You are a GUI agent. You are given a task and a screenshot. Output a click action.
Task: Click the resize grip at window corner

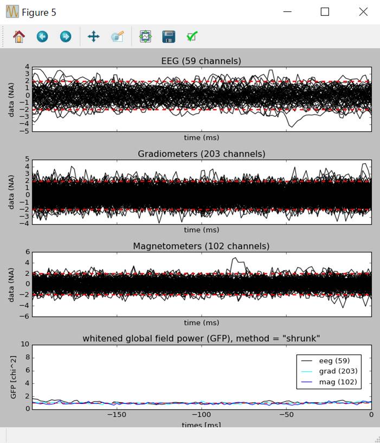tap(375, 439)
